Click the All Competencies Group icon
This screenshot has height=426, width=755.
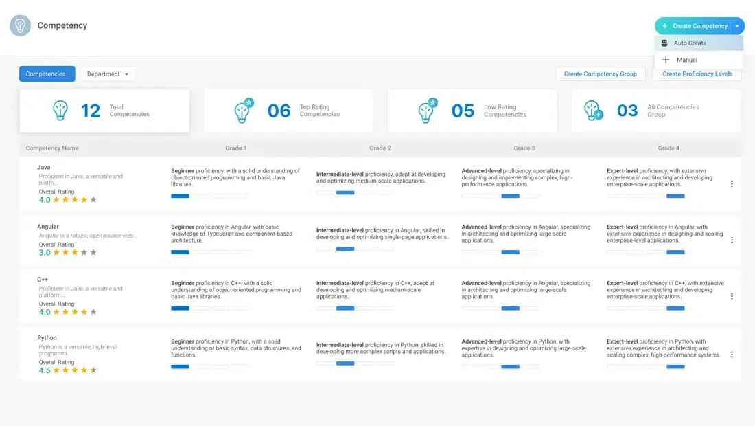pos(593,111)
